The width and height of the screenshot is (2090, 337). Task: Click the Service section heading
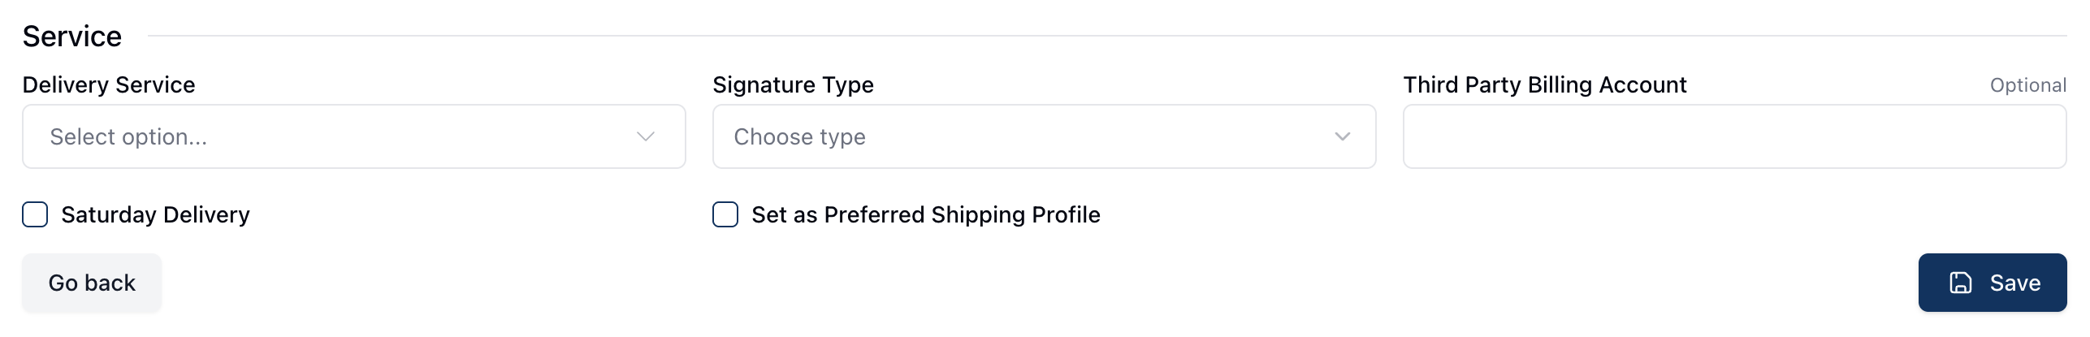(x=72, y=37)
